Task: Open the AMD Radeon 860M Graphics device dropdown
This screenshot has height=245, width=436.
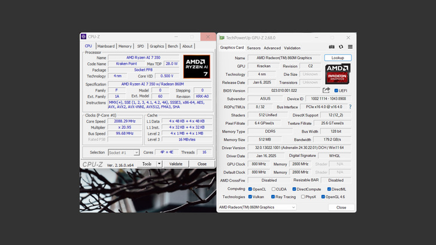Action: [257, 207]
